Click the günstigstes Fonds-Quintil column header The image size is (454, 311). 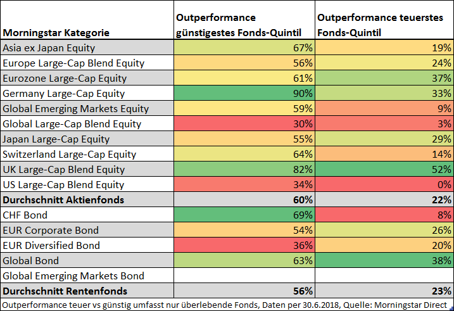point(244,24)
